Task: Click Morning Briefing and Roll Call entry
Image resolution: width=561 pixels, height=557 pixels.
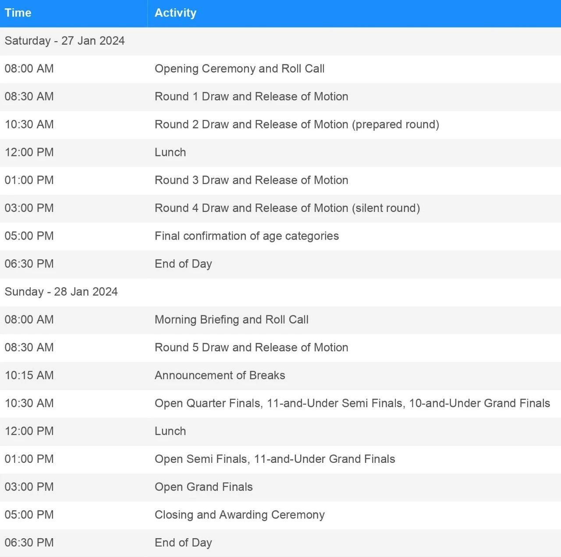Action: (x=231, y=320)
